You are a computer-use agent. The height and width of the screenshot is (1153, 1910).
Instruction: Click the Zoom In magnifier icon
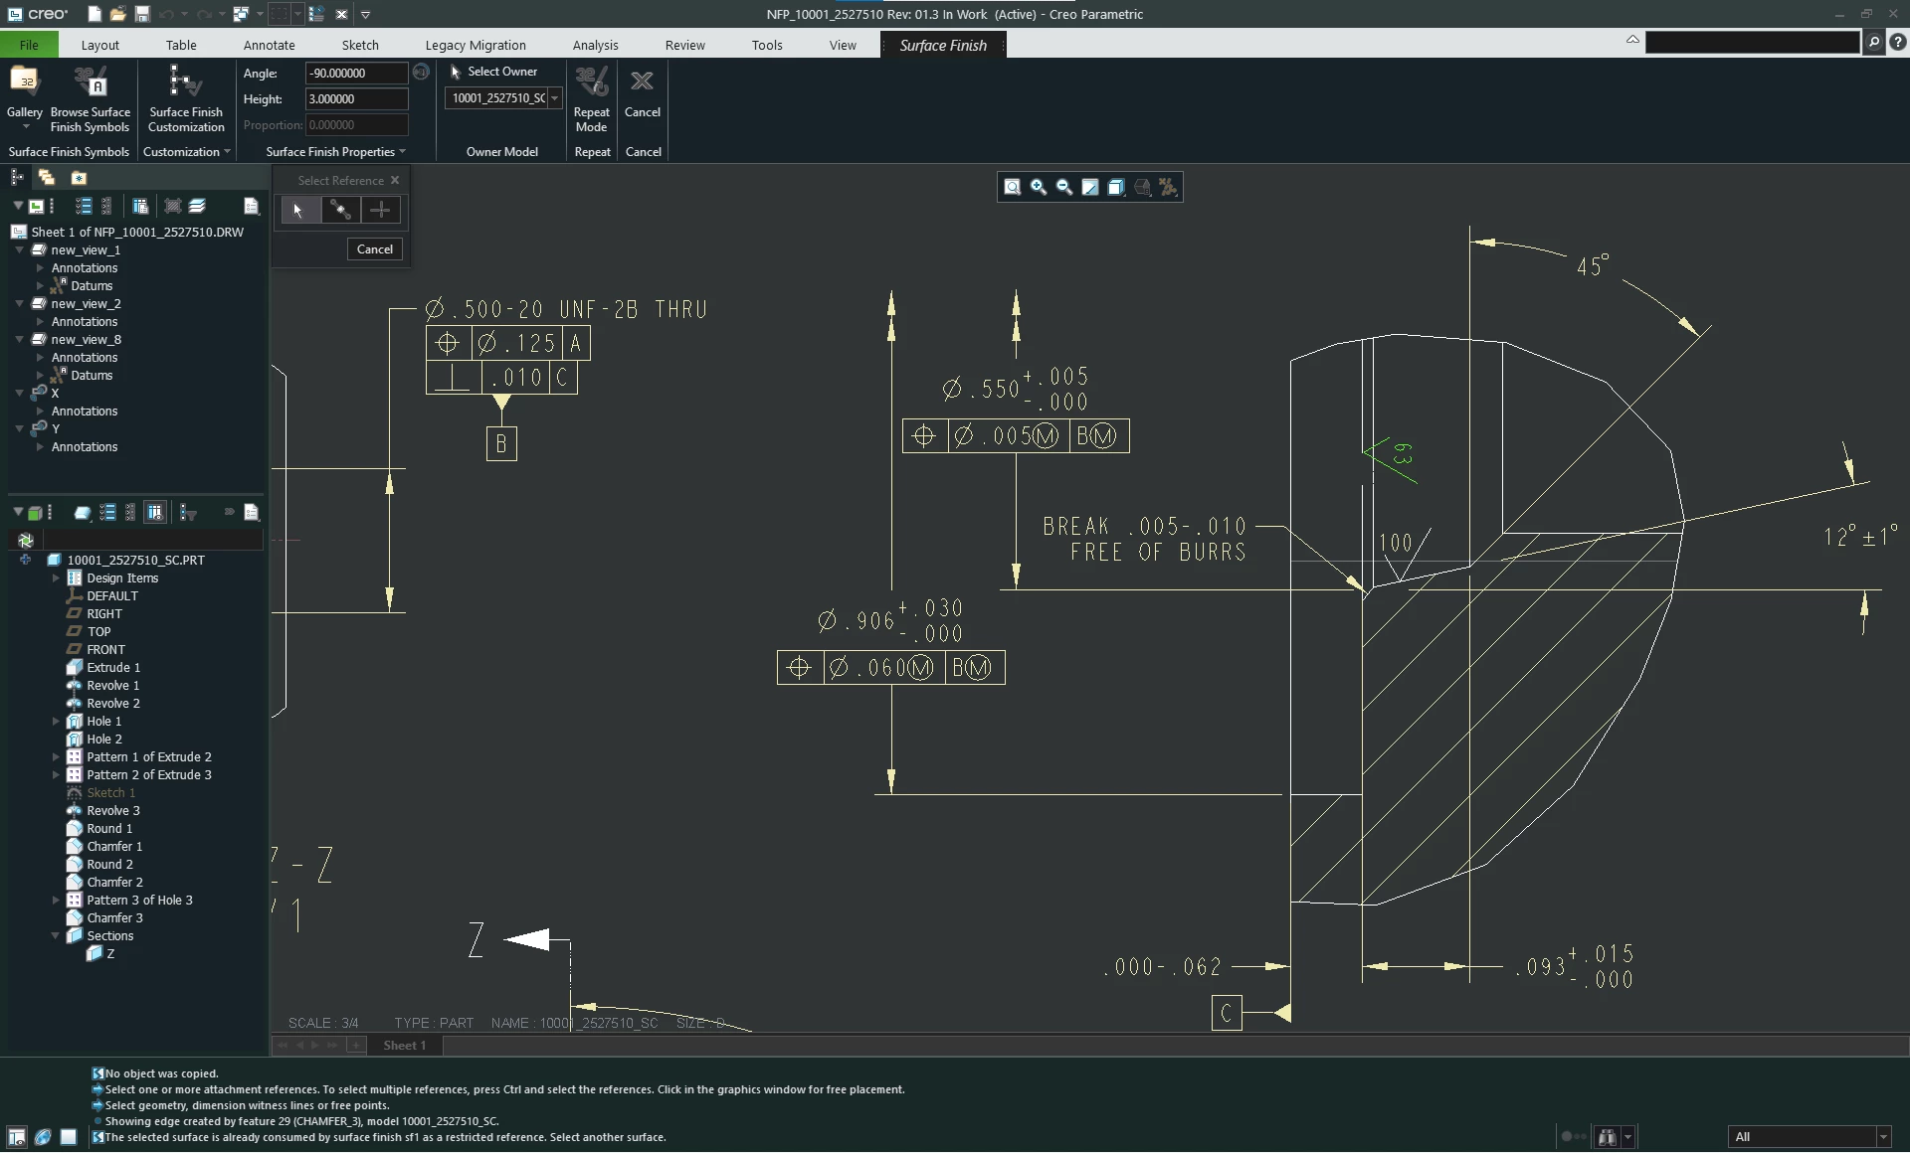coord(1039,187)
